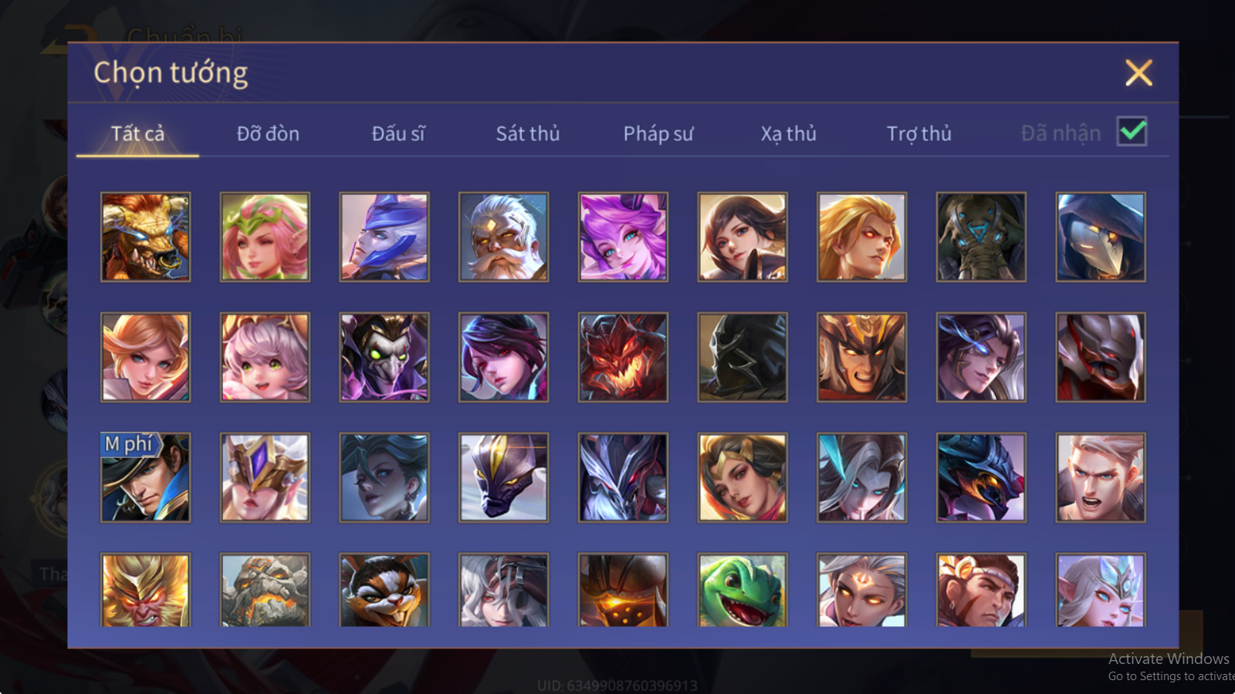This screenshot has width=1235, height=694.
Task: Select the green frog hero portrait
Action: 743,590
